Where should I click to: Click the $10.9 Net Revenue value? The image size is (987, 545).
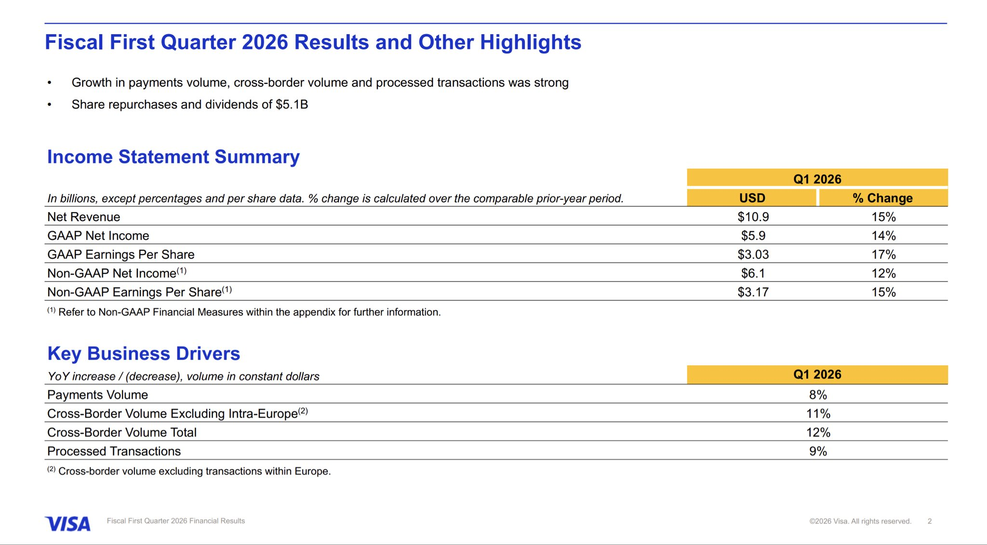[x=753, y=217]
